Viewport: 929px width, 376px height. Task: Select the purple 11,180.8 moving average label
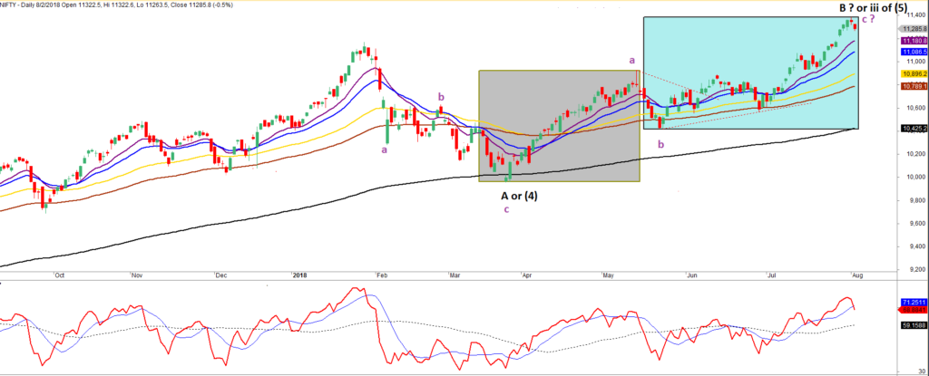click(913, 40)
